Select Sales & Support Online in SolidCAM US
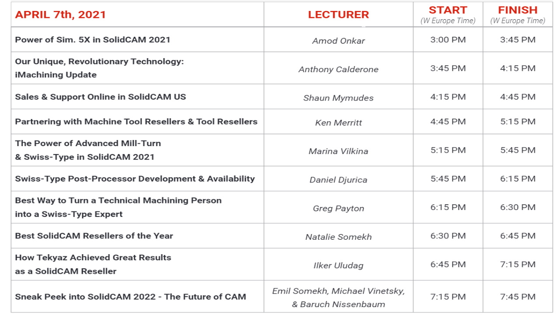560x315 pixels. (x=101, y=97)
